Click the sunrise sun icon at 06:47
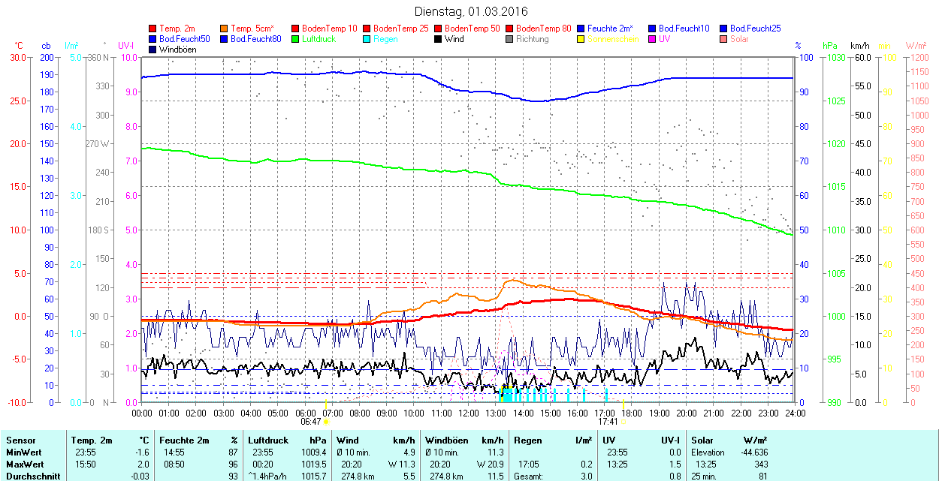Screen dimensions: 939x481 327,422
